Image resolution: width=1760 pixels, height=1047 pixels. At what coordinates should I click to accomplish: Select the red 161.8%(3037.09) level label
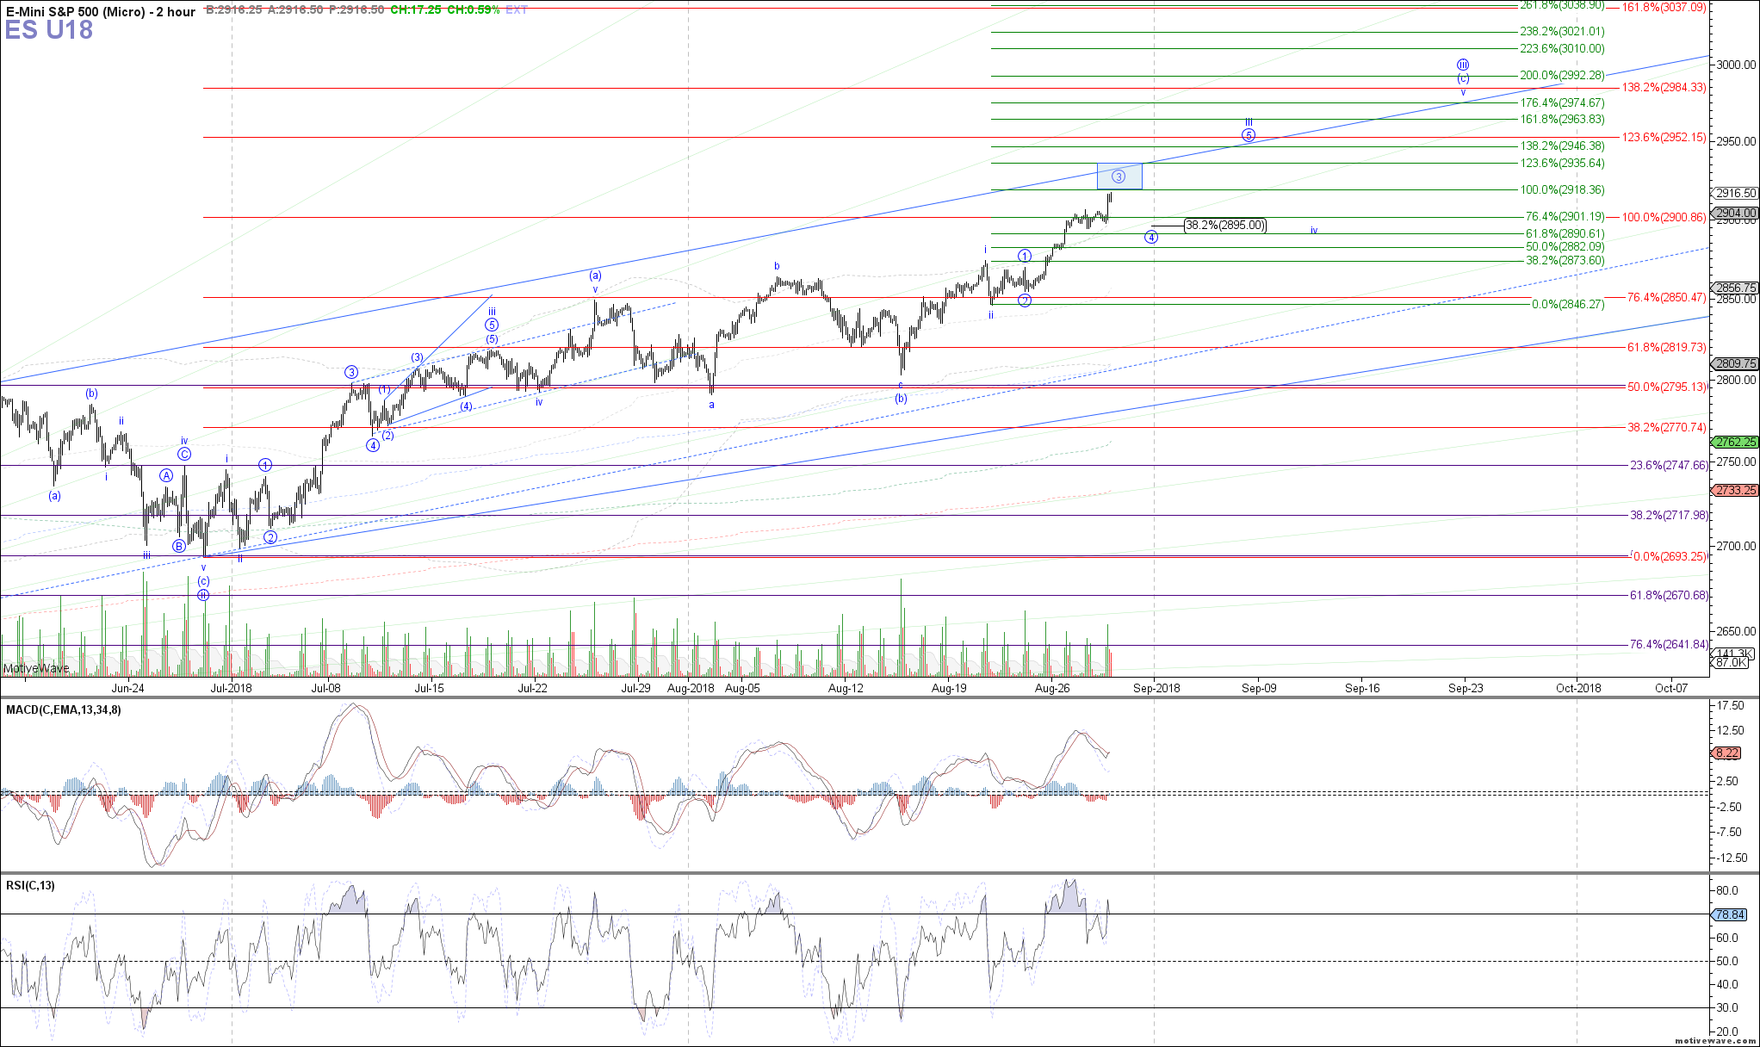coord(1664,8)
